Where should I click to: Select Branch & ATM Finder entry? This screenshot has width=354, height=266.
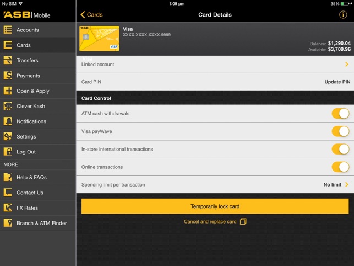point(38,223)
